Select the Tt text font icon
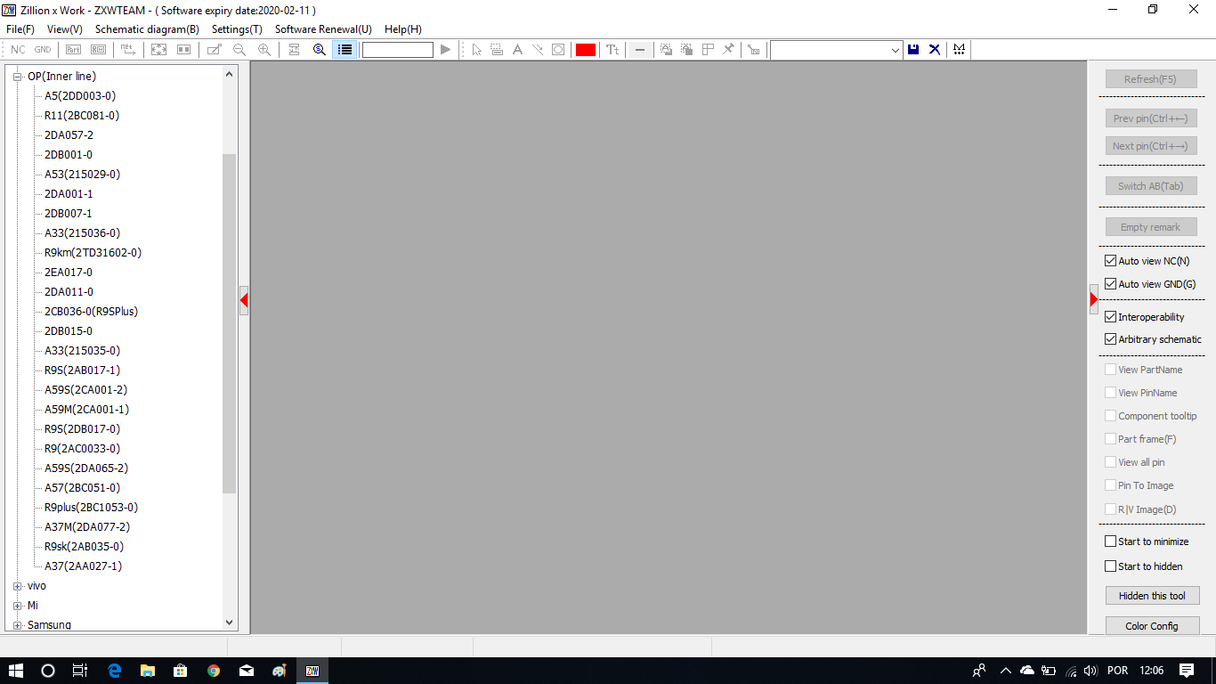The image size is (1216, 684). [612, 50]
